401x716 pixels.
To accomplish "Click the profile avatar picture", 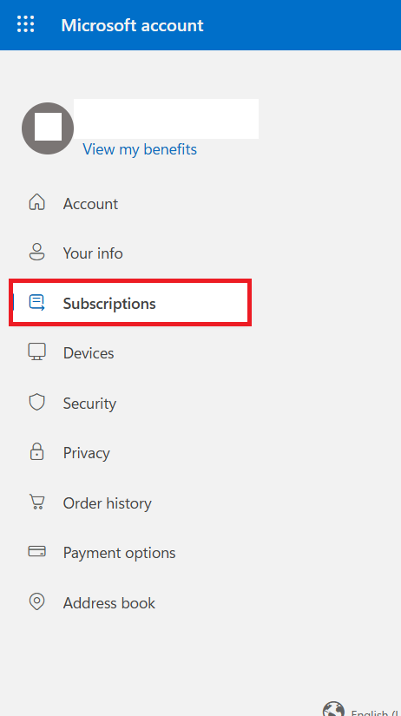I will 48,128.
